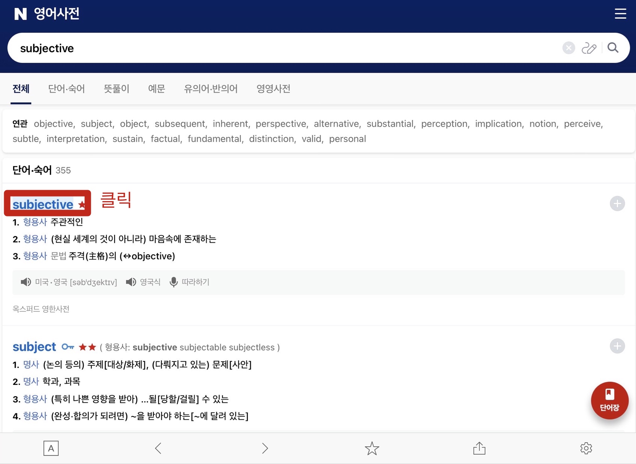Viewport: 636px width, 464px height.
Task: Open the 영영사전 tab
Action: click(273, 89)
